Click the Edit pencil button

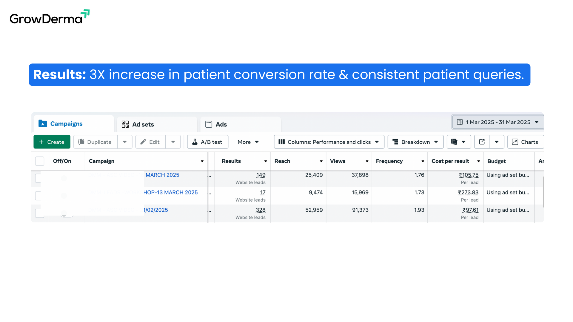[150, 142]
